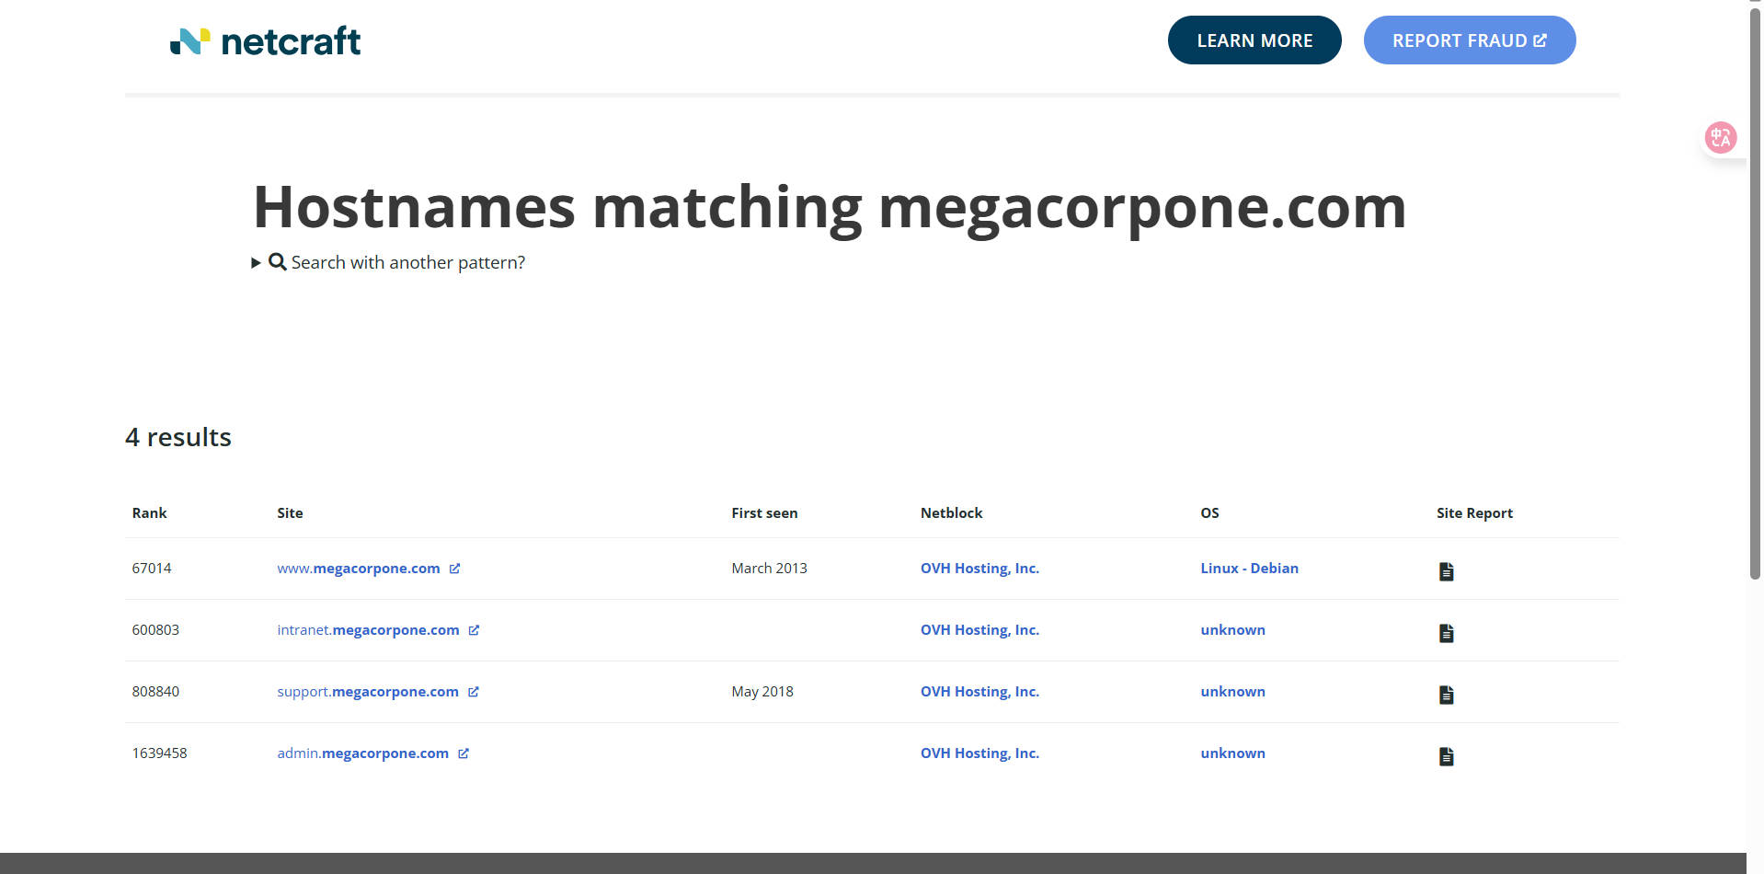Click the pink translate extension icon
The image size is (1764, 874).
click(x=1720, y=138)
